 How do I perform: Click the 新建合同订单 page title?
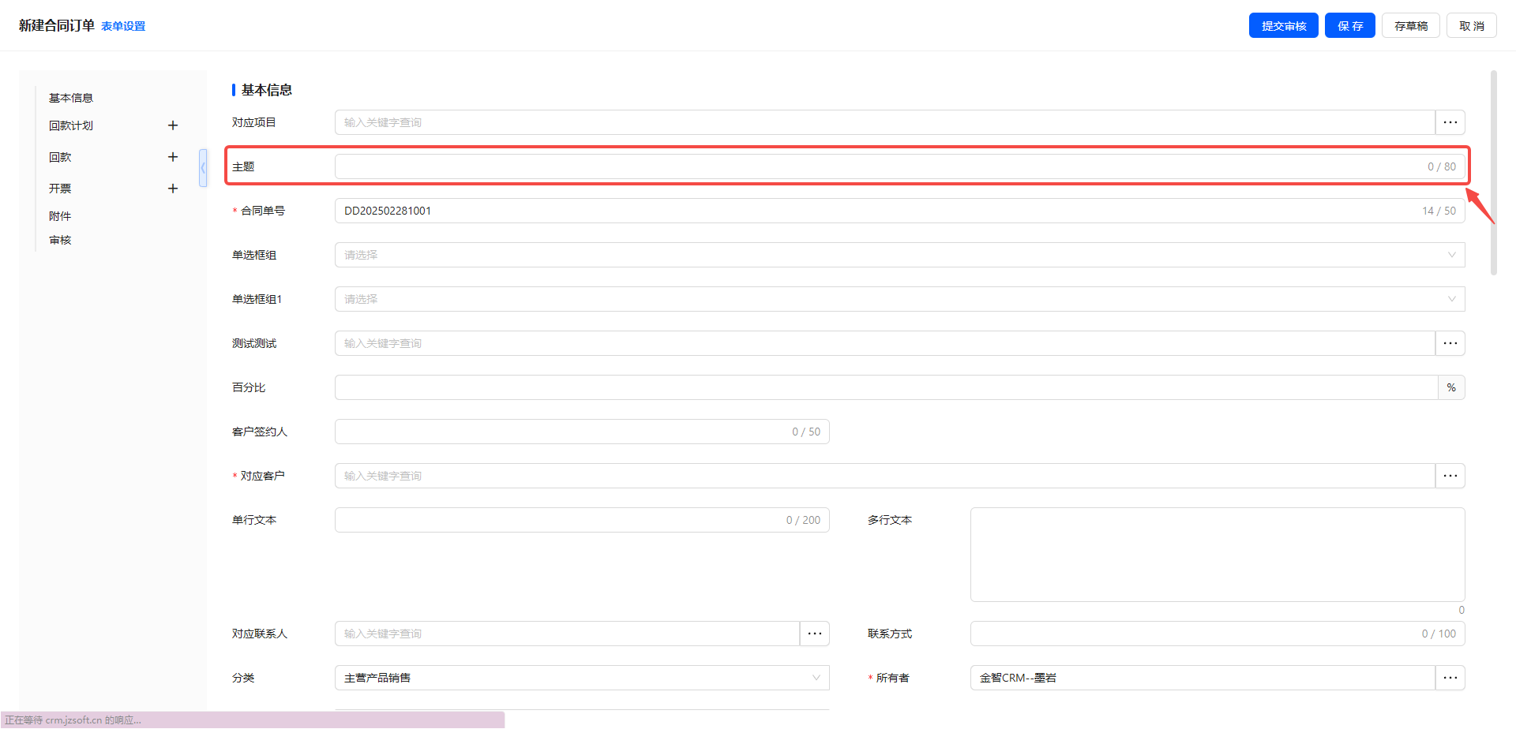pyautogui.click(x=57, y=25)
